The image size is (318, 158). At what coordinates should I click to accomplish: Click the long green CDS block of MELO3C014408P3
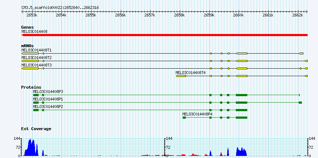(242, 95)
